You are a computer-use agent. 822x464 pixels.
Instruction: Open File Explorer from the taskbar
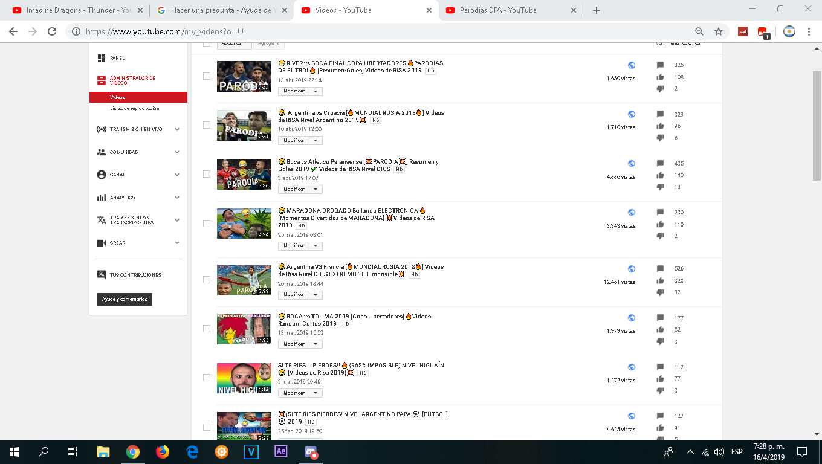click(103, 451)
